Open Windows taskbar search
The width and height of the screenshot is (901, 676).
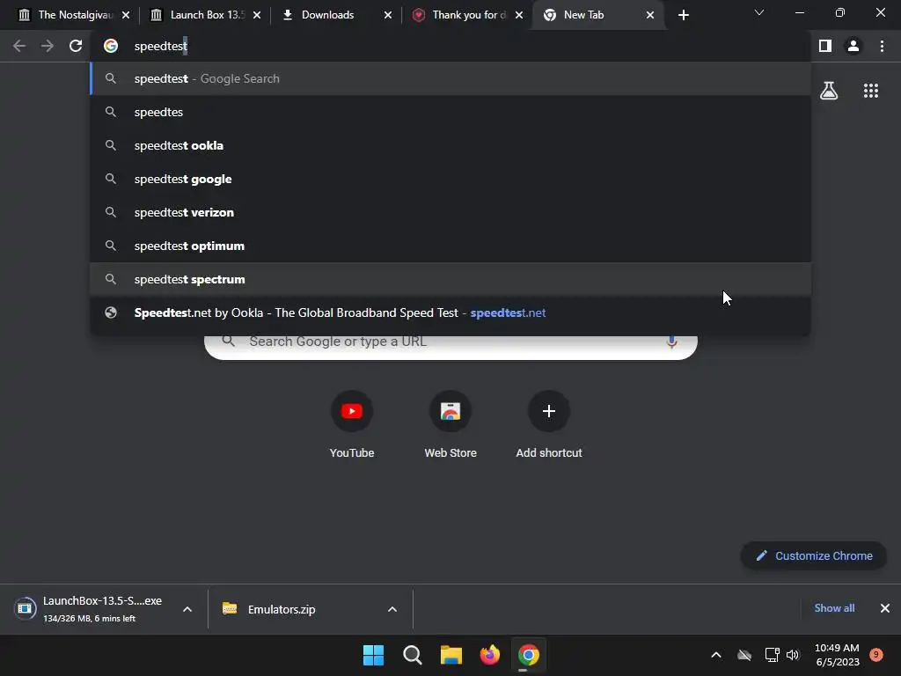point(412,655)
